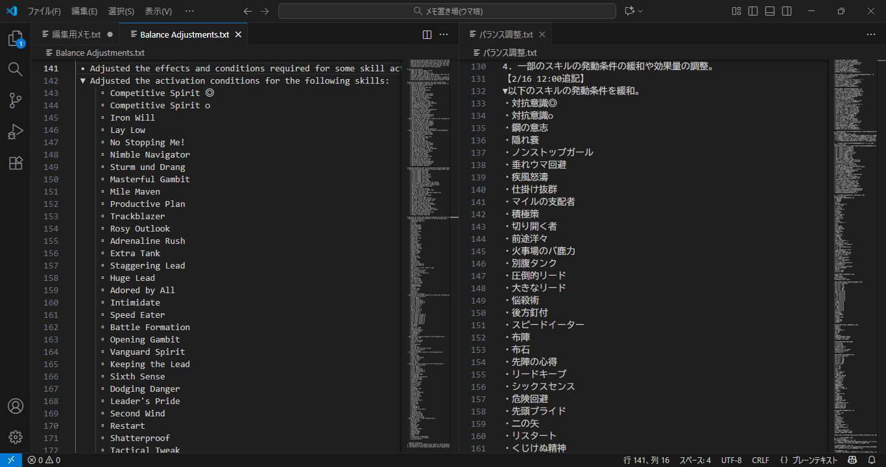Click the Accounts icon in activity bar
The height and width of the screenshot is (467, 886).
[16, 406]
